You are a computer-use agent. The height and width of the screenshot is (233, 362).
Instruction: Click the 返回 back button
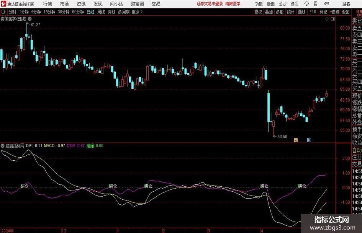click(346, 12)
